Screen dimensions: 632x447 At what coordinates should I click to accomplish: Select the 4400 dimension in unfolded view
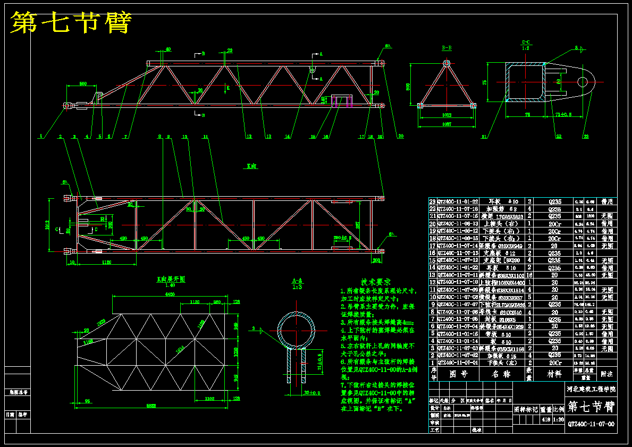point(170,294)
